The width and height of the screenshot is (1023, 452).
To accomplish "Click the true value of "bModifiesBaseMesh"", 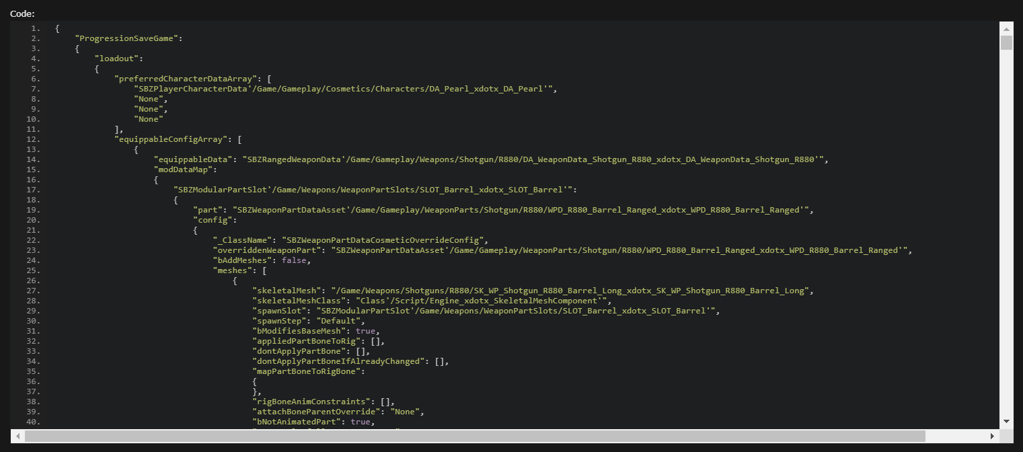I will point(367,331).
